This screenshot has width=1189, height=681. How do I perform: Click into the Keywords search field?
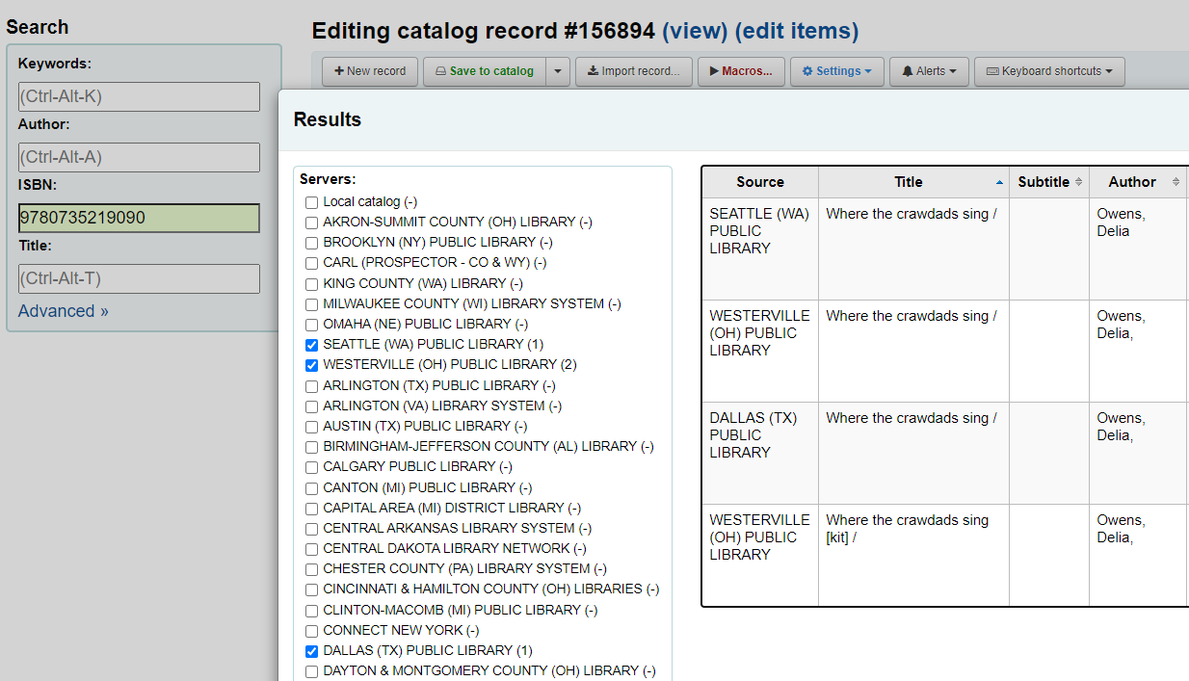(139, 96)
